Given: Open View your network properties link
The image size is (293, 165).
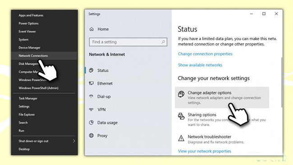Looking at the screenshot, I should (205, 151).
